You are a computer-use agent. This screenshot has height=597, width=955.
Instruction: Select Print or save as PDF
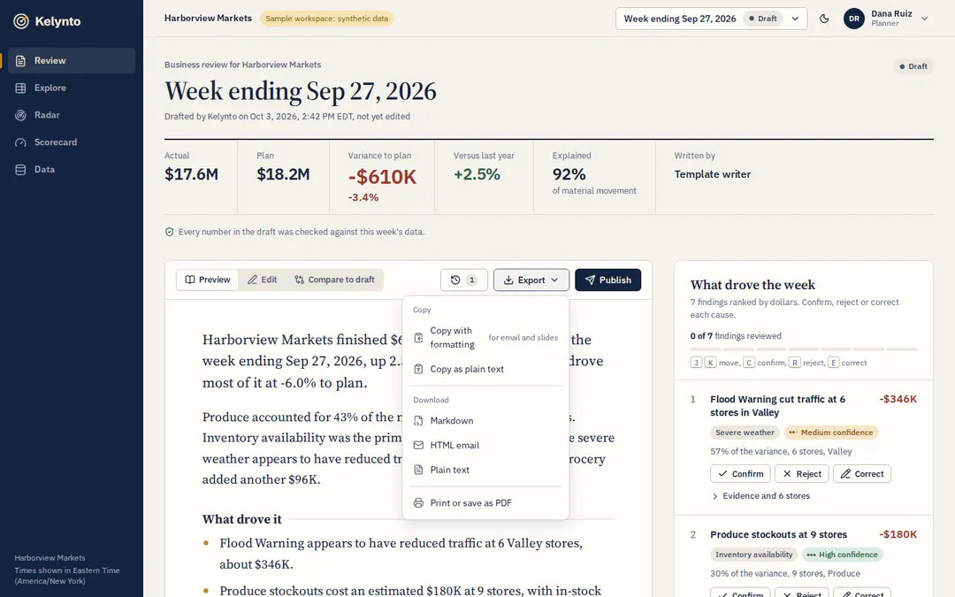485,503
